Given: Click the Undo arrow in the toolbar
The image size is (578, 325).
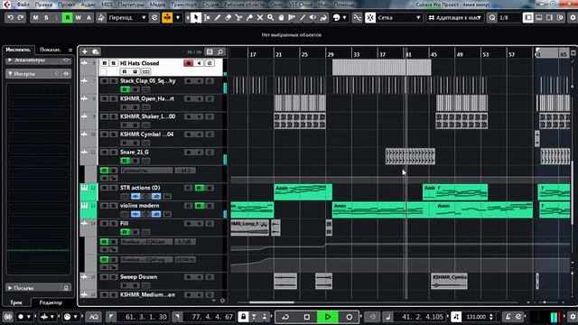Looking at the screenshot, I should (x=10, y=18).
